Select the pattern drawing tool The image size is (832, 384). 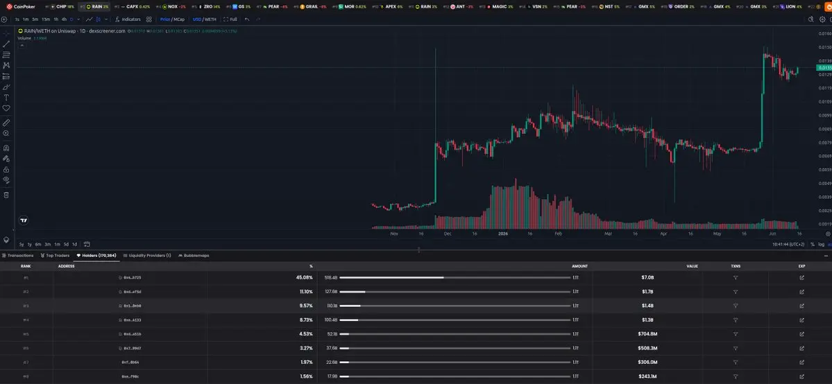click(x=6, y=65)
